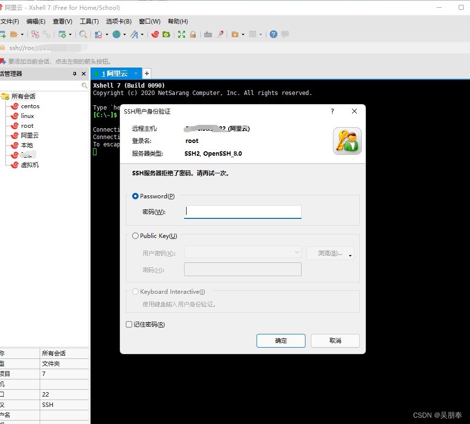The width and height of the screenshot is (470, 424).
Task: Click the magnifier find icon in toolbar
Action: (x=83, y=34)
